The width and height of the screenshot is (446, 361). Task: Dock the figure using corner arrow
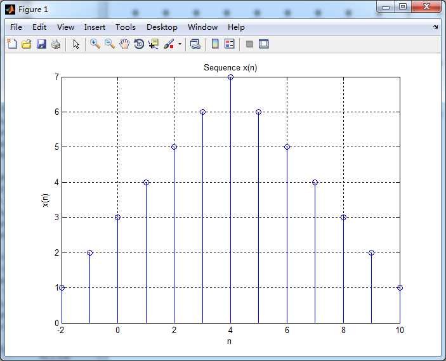(435, 27)
